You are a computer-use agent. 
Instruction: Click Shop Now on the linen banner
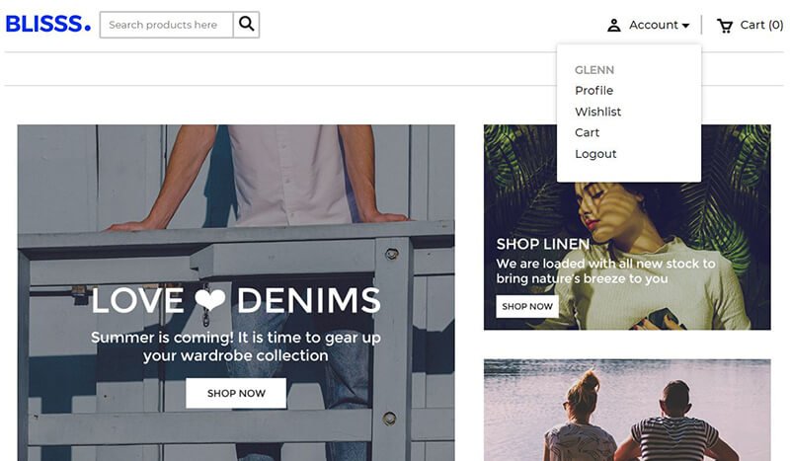526,306
